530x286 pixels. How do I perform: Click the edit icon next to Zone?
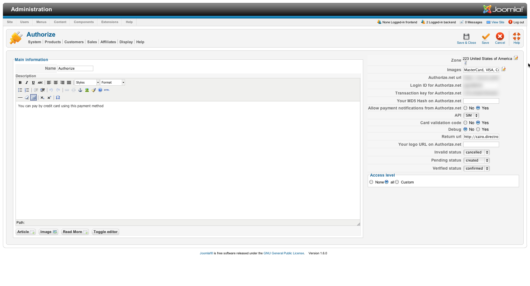pos(516,58)
